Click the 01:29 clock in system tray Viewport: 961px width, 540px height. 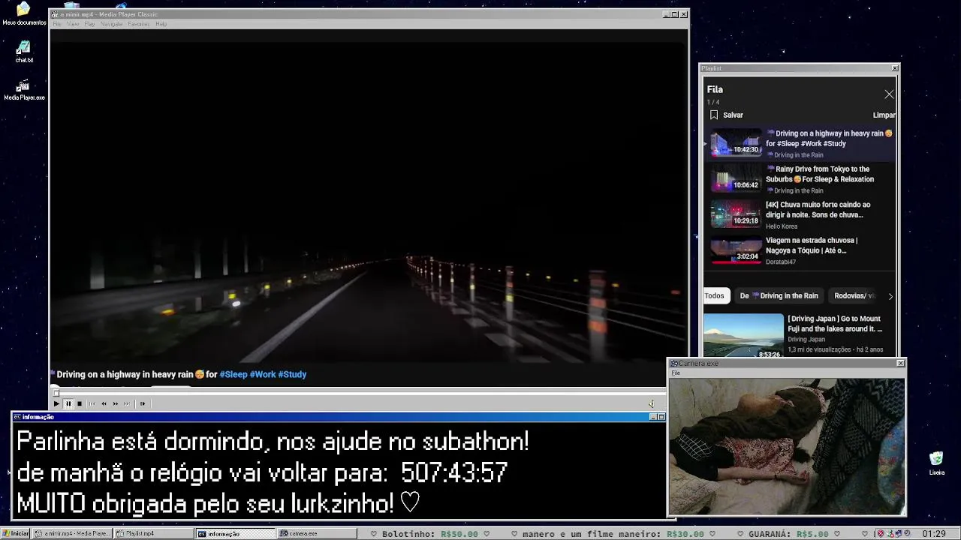[934, 534]
